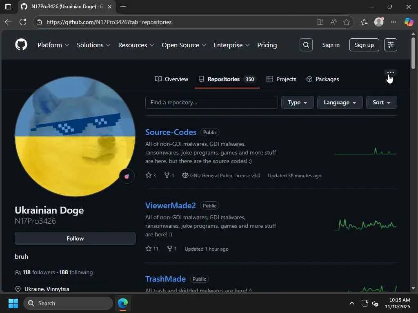418x313 pixels.
Task: Open the TrashMade repository
Action: pos(165,279)
